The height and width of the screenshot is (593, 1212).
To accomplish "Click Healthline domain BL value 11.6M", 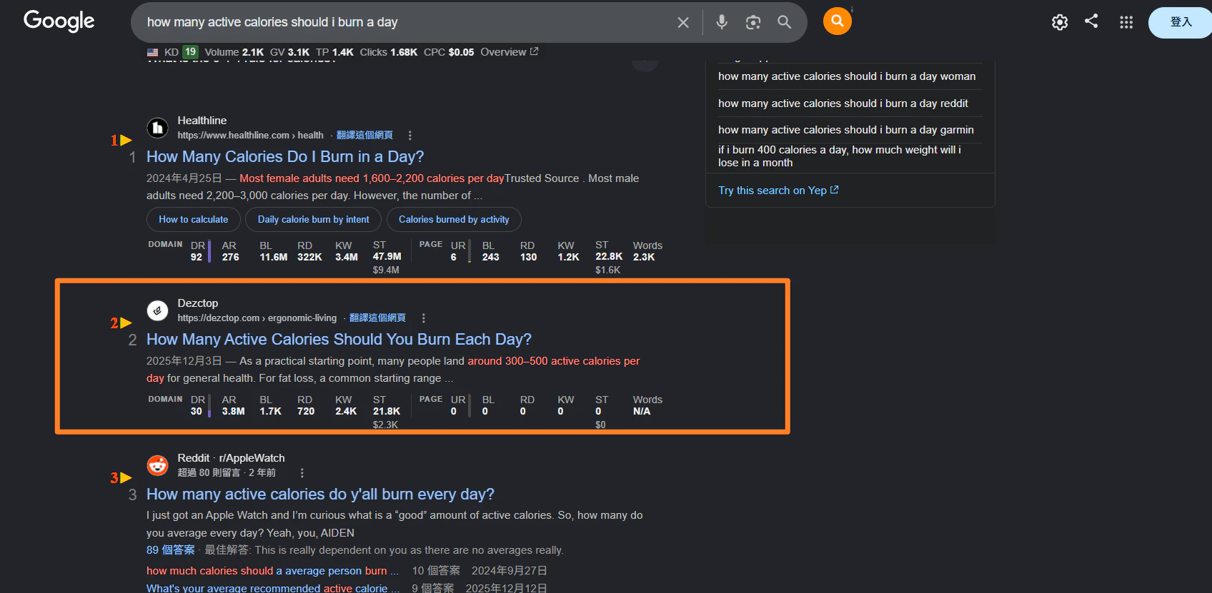I will point(274,257).
